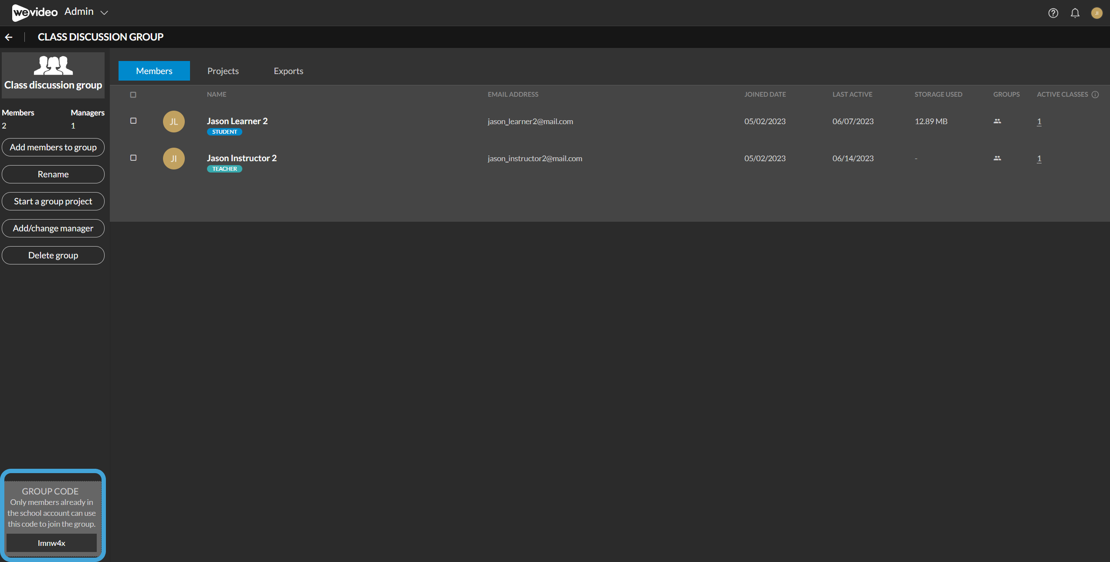1110x562 pixels.
Task: Click the EMAIL ADDRESS column header
Action: 513,95
